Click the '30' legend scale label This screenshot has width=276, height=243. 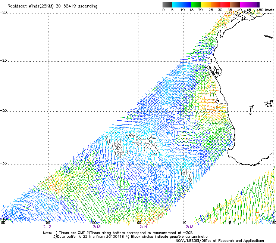tap(220, 10)
